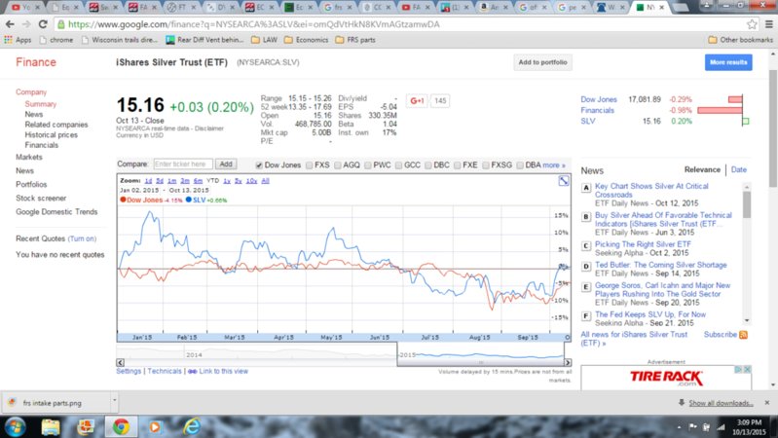Image resolution: width=778 pixels, height=438 pixels.
Task: Check the GCC comparison checkbox
Action: [x=398, y=165]
